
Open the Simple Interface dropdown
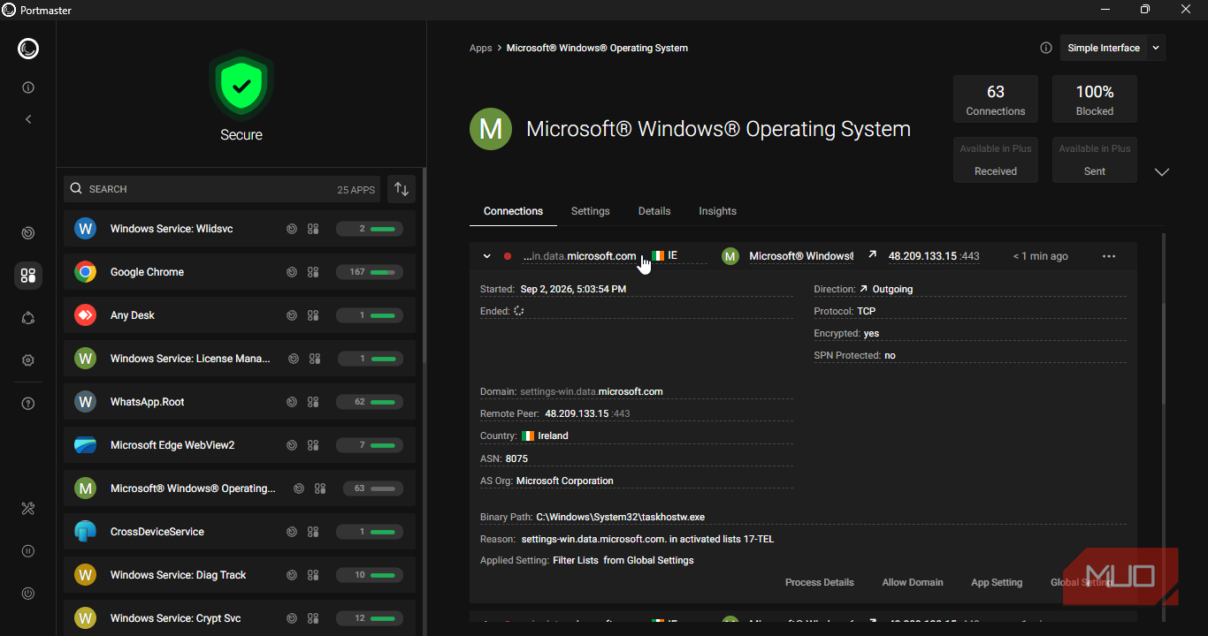[x=1112, y=48]
